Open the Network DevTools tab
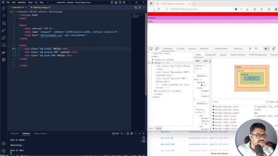 click(x=204, y=49)
